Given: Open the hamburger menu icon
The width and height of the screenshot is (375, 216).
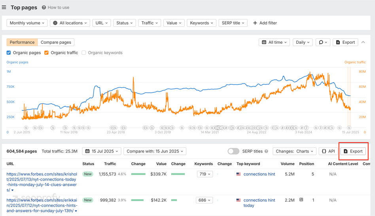Looking at the screenshot, I should point(4,7).
